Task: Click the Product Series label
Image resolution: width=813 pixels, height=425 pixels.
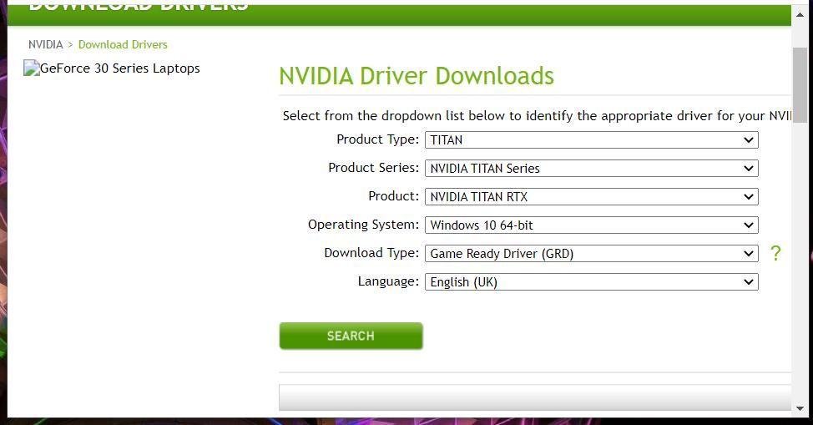Action: [373, 168]
